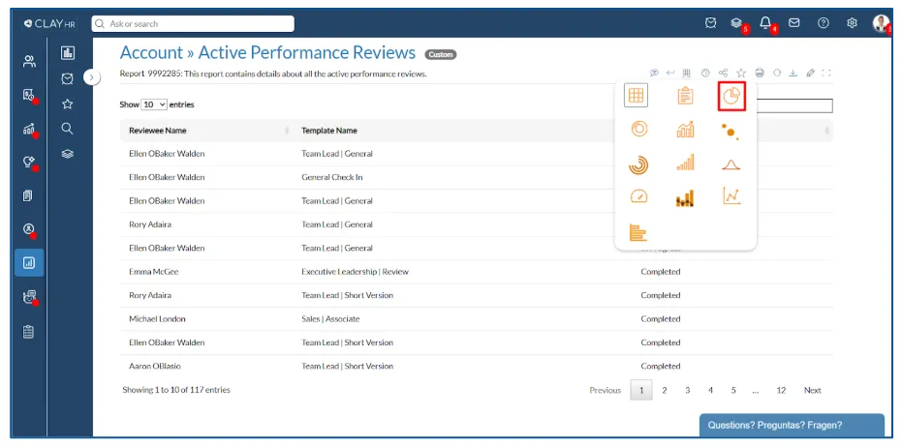Select the donut chart option

click(x=638, y=129)
